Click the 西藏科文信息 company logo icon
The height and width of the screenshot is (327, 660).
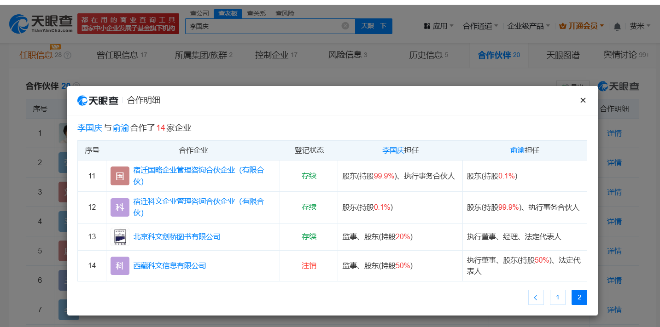[120, 266]
